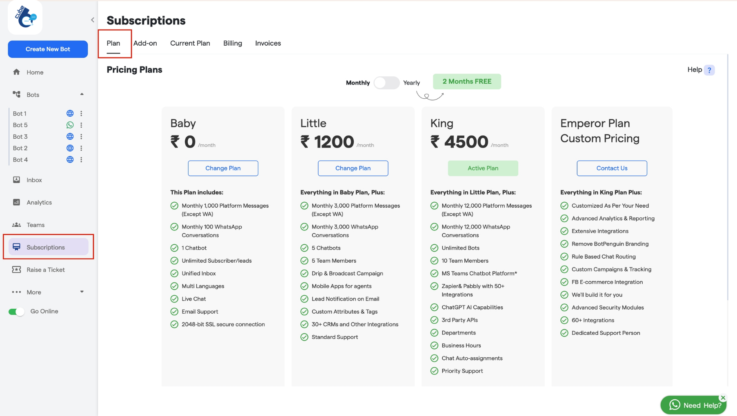The width and height of the screenshot is (737, 416).
Task: Click Change Plan under the Baby plan
Action: pos(223,168)
